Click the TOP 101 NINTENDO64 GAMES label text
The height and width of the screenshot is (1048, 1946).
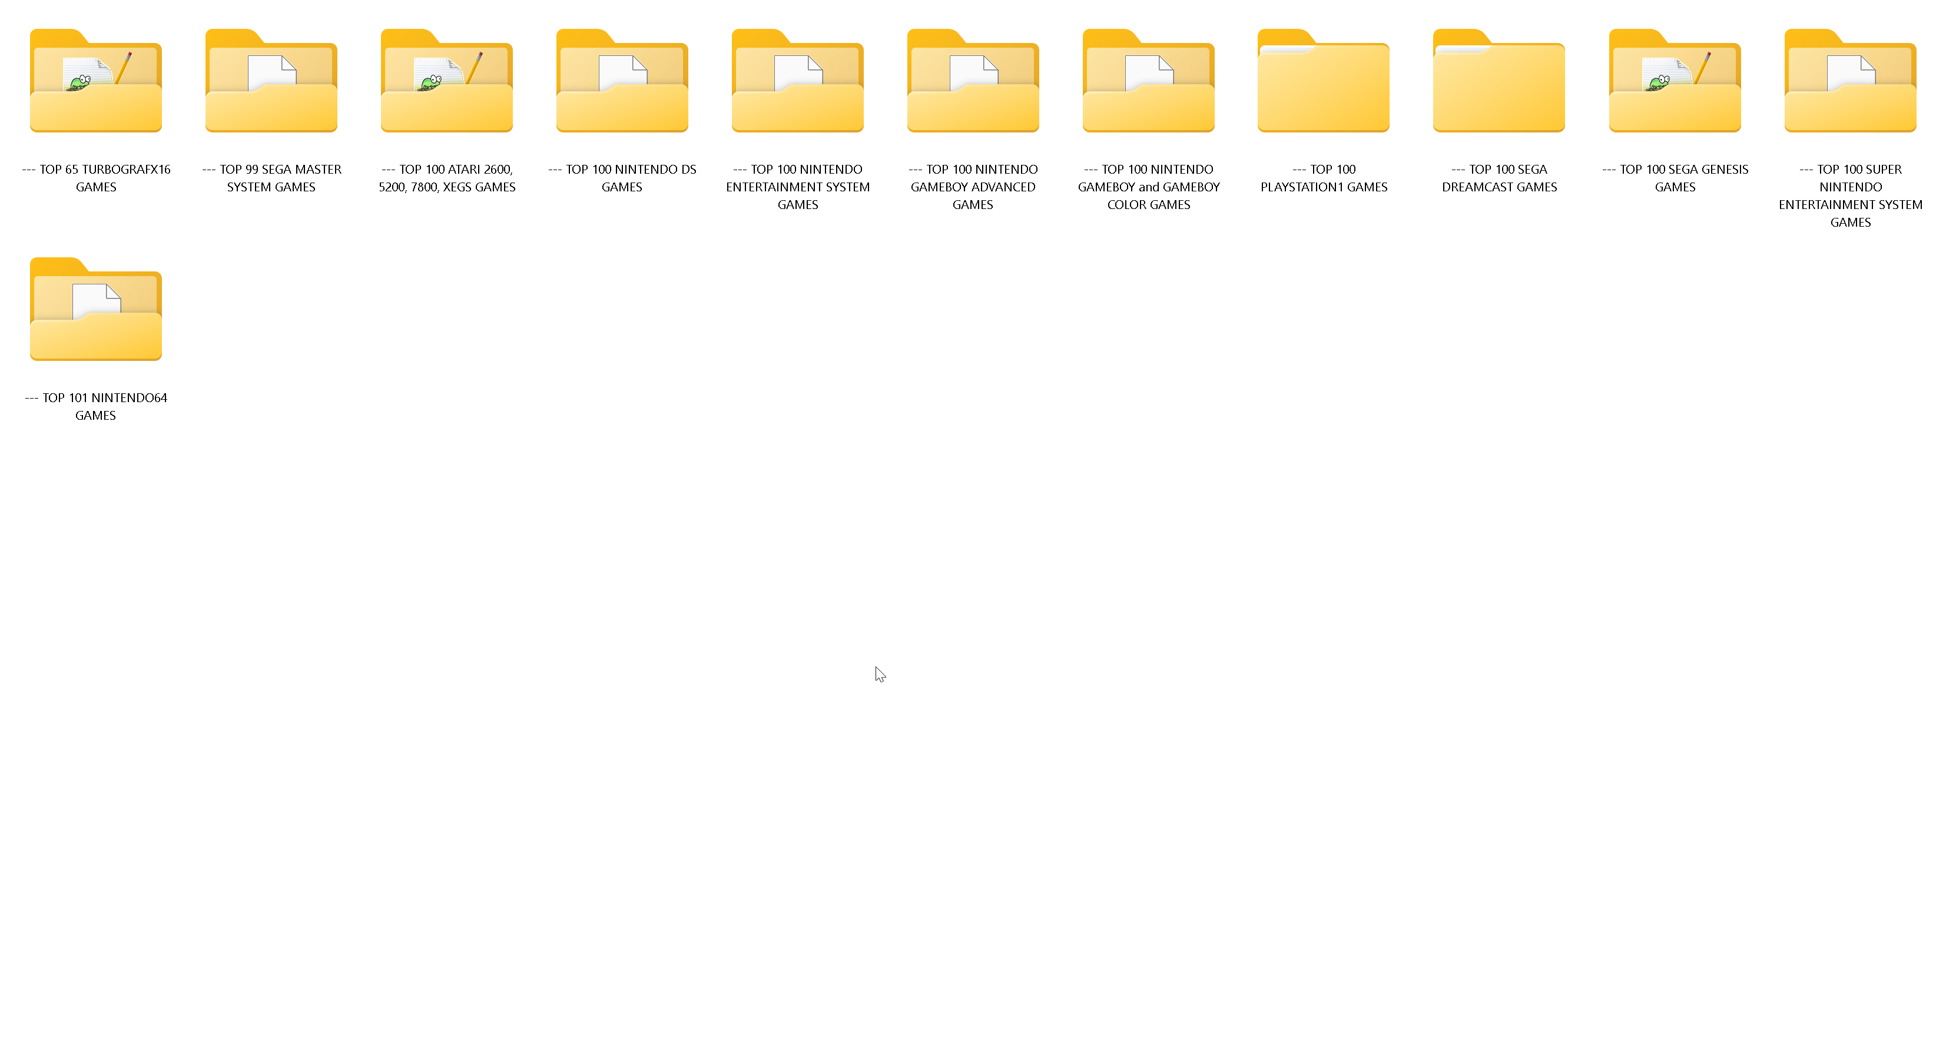point(96,406)
